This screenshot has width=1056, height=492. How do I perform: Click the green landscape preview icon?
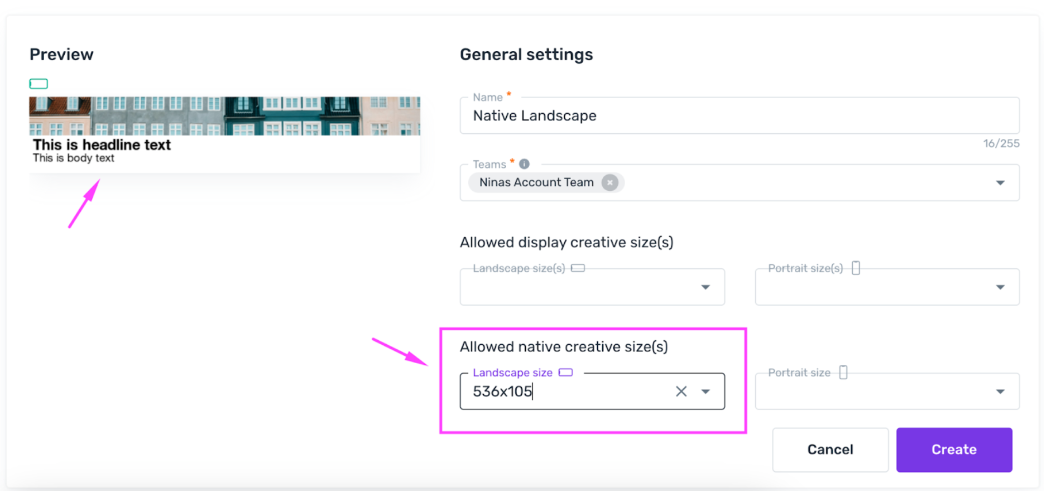click(39, 84)
